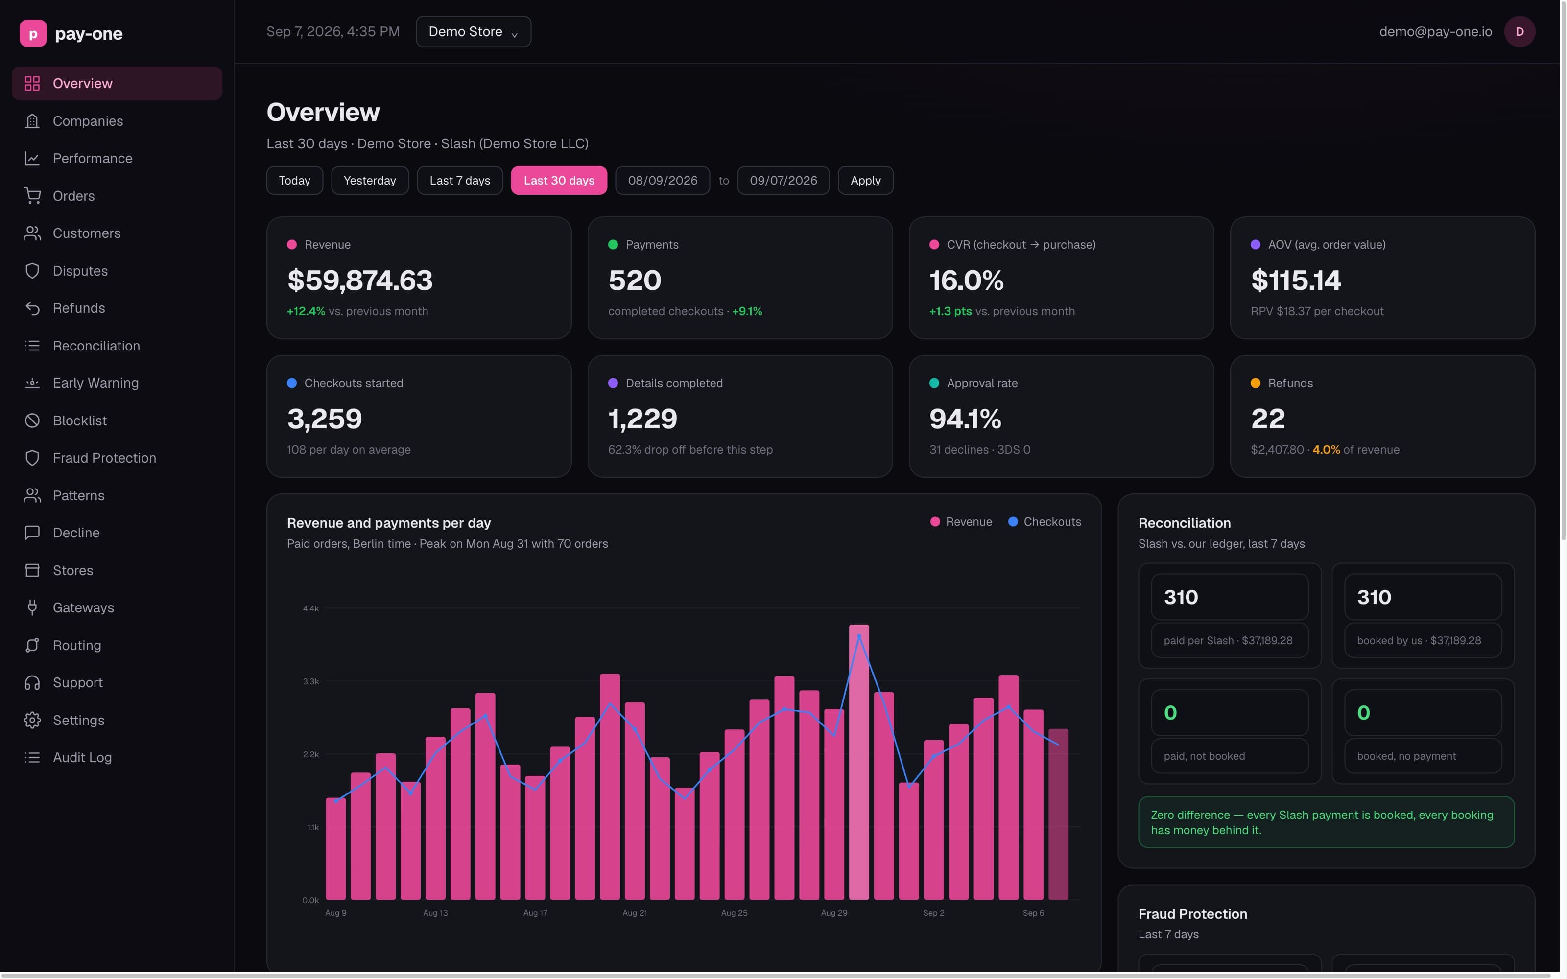Click the Refunds undo arrow icon
The height and width of the screenshot is (979, 1567).
(x=32, y=308)
